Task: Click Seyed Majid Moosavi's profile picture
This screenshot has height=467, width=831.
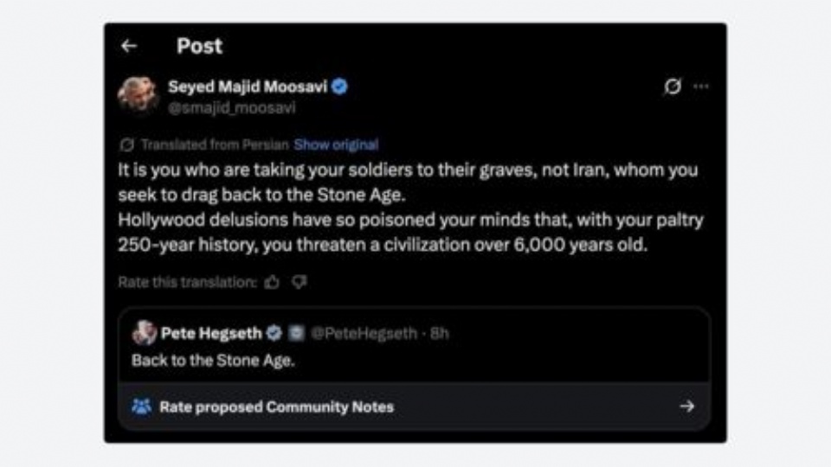Action: click(138, 94)
